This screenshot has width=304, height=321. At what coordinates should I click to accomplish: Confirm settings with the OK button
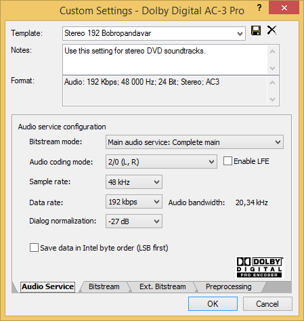click(x=213, y=304)
